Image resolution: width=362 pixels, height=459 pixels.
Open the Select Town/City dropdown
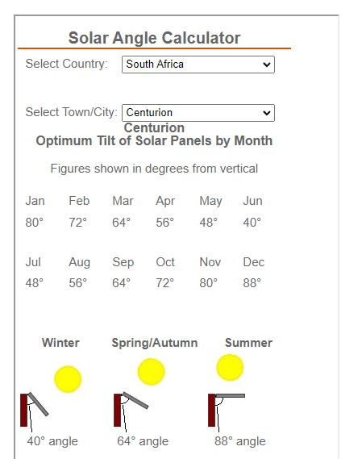tap(198, 113)
